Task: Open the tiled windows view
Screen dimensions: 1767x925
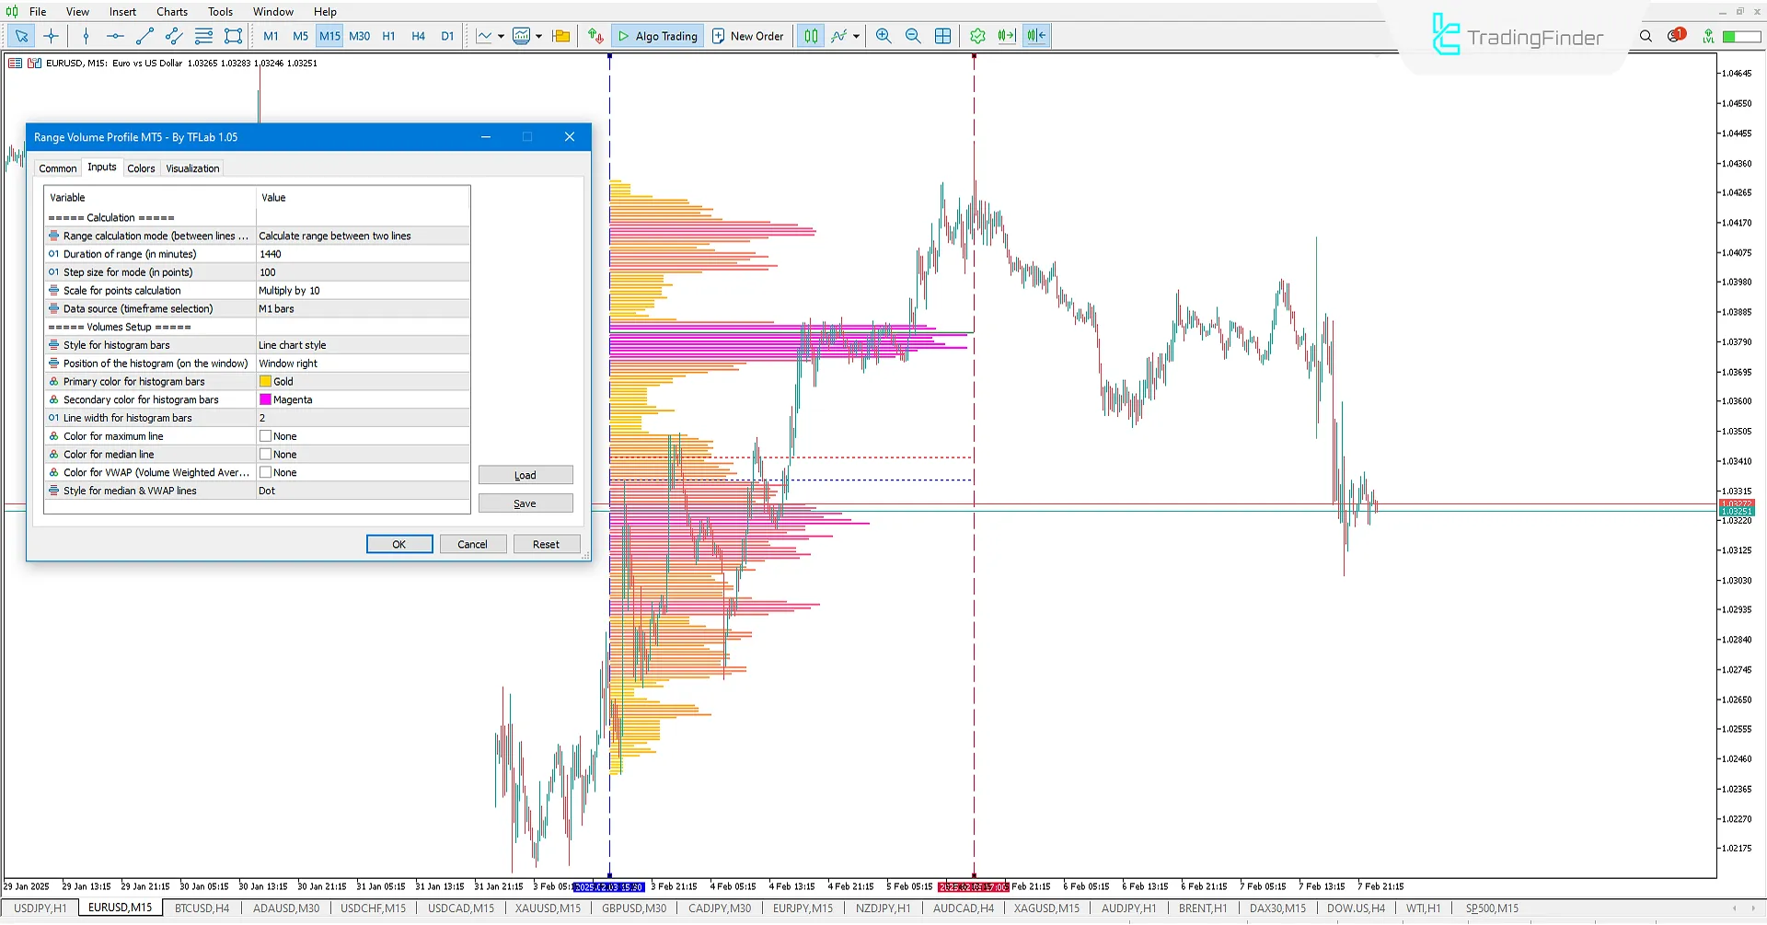Action: (x=942, y=36)
